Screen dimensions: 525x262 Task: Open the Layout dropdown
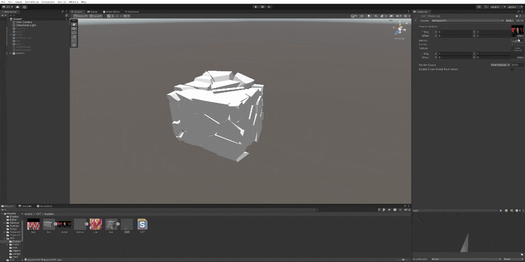pyautogui.click(x=515, y=7)
